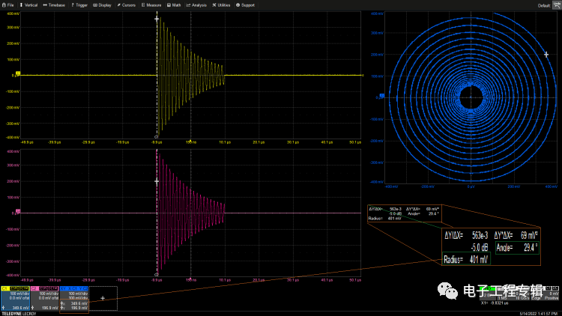Click the Display icon in menu bar
562x316 pixels.
click(x=95, y=5)
